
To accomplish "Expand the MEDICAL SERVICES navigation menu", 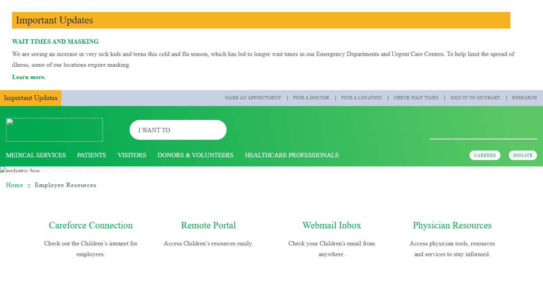I will pos(36,155).
